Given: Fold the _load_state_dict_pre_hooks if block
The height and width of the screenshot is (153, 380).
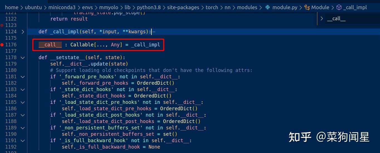Looking at the screenshot, I should (x=23, y=102).
